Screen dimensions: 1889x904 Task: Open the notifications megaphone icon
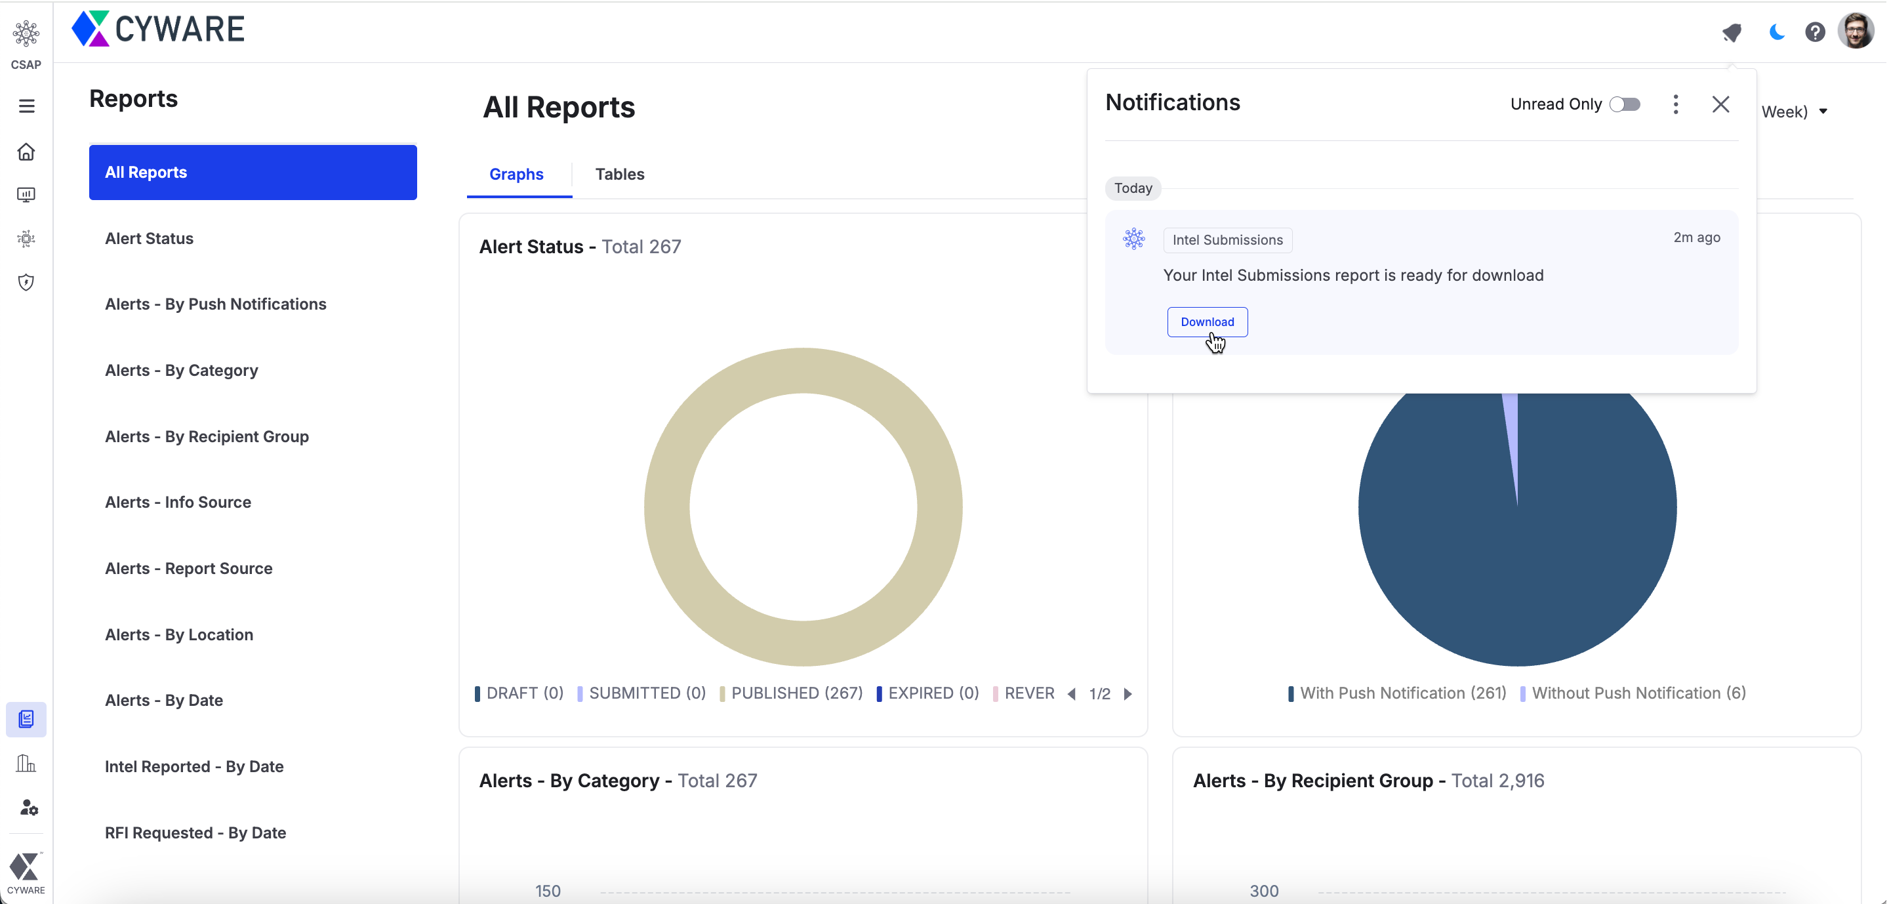tap(1732, 32)
